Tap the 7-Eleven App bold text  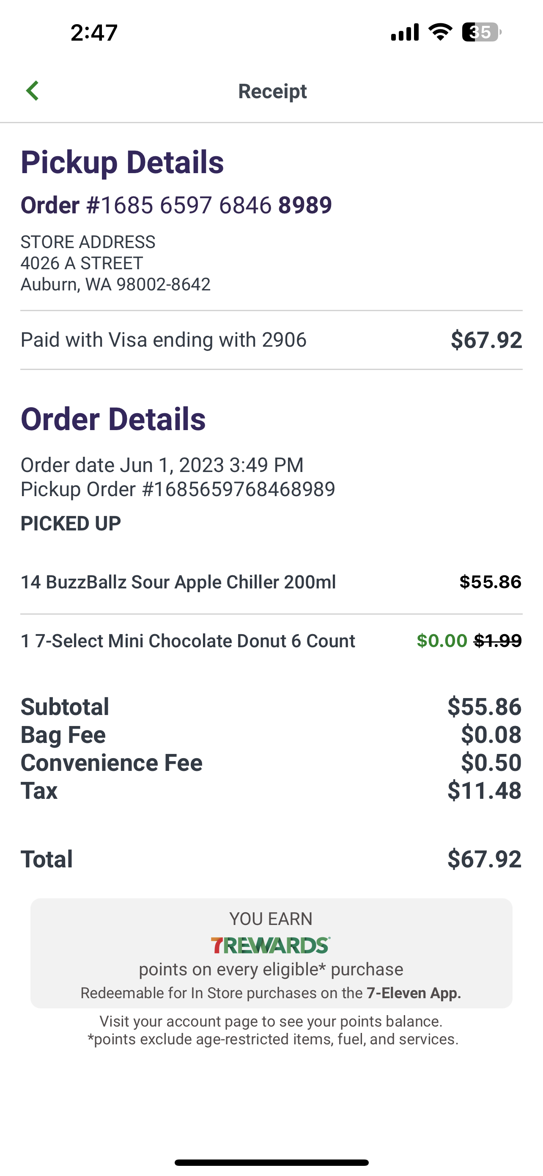pyautogui.click(x=414, y=994)
